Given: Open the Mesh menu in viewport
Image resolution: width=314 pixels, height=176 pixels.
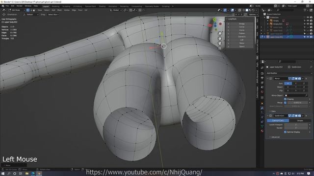Looking at the screenshot, I should pyautogui.click(x=59, y=10).
